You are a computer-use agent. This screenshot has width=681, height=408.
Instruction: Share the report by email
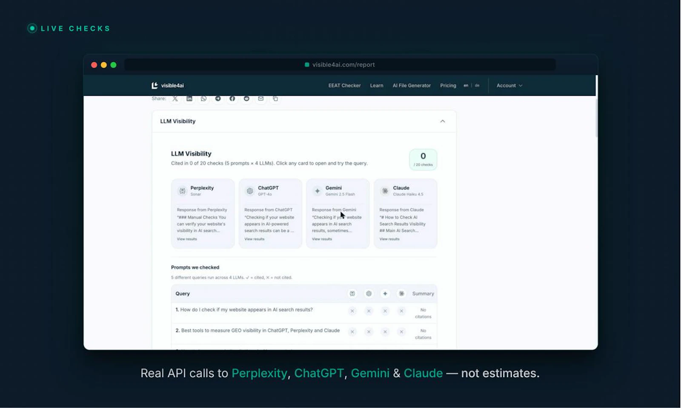261,98
